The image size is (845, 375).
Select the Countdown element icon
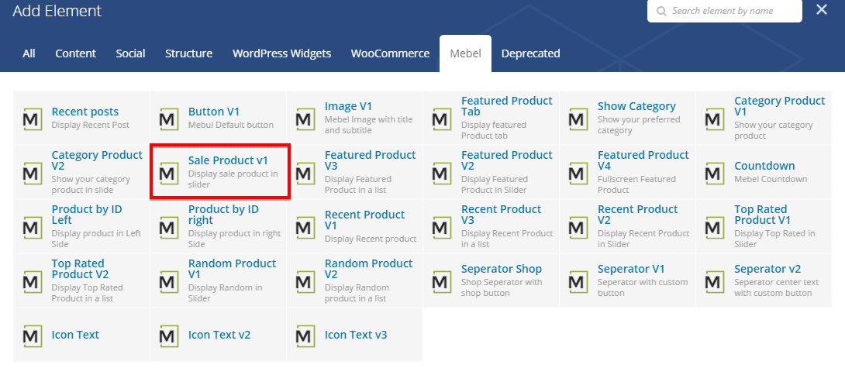715,173
